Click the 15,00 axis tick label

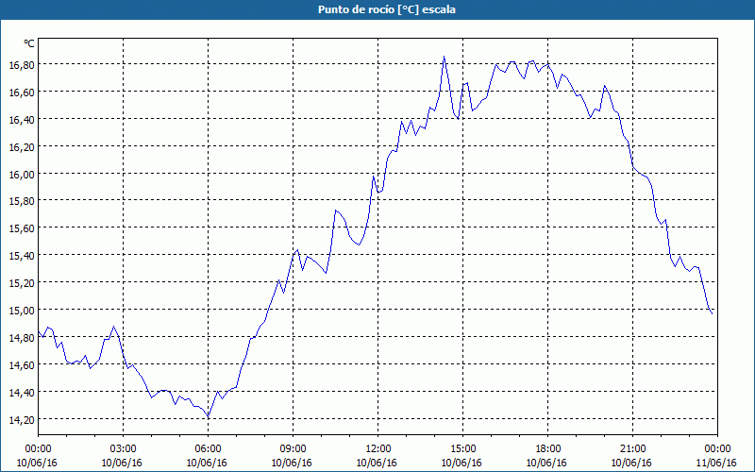(22, 311)
